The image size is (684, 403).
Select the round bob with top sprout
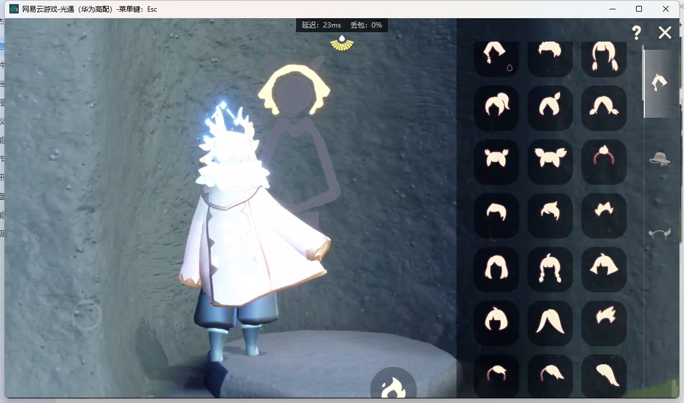pyautogui.click(x=496, y=323)
